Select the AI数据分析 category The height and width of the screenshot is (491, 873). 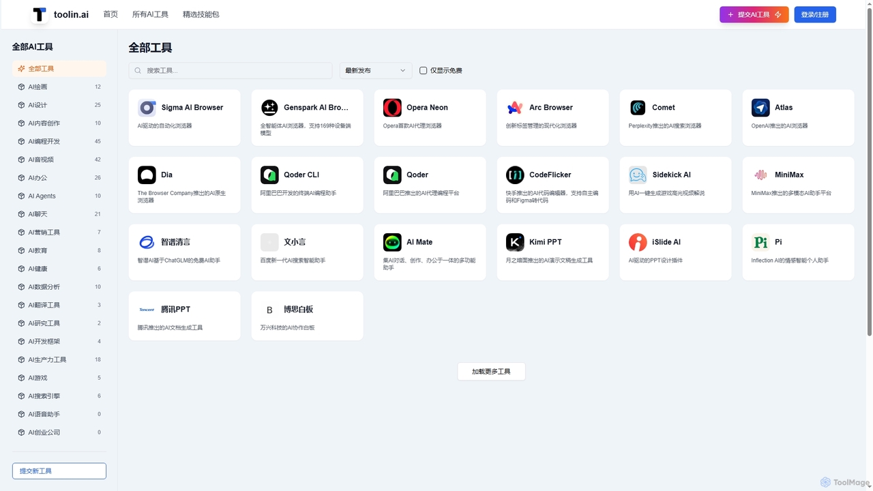(59, 287)
